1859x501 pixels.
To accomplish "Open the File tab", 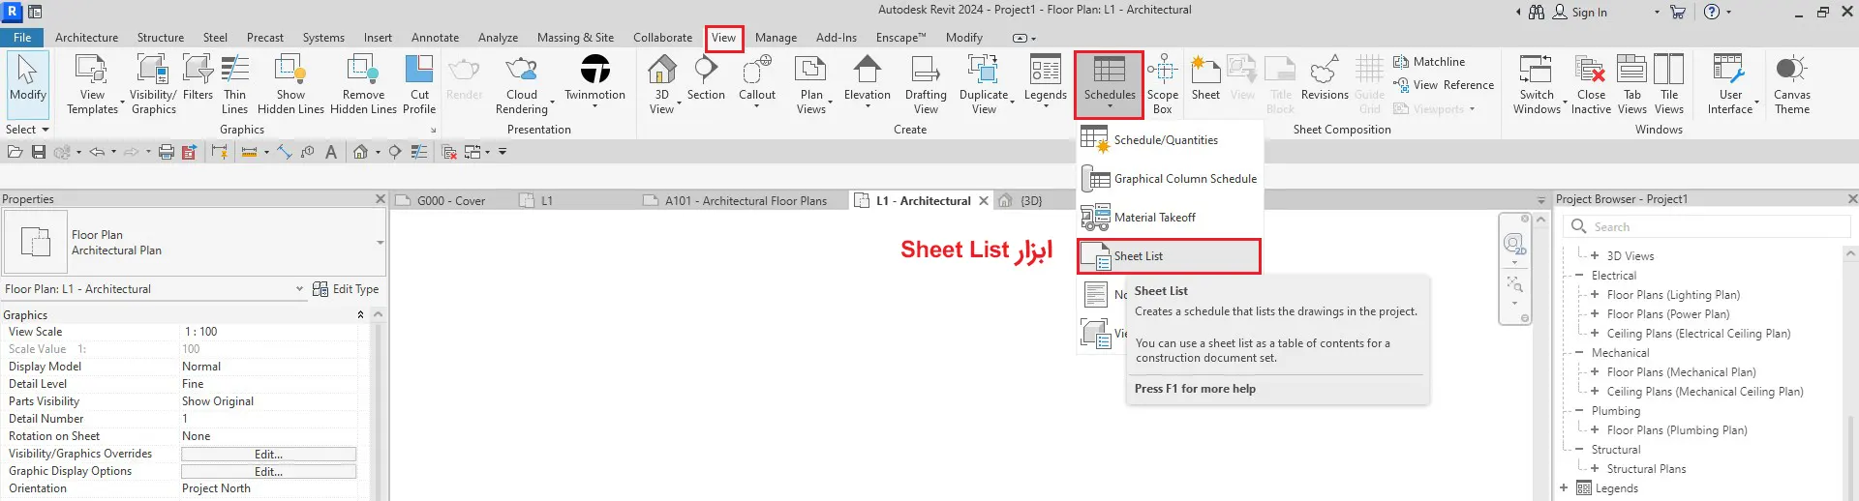I will click(22, 38).
